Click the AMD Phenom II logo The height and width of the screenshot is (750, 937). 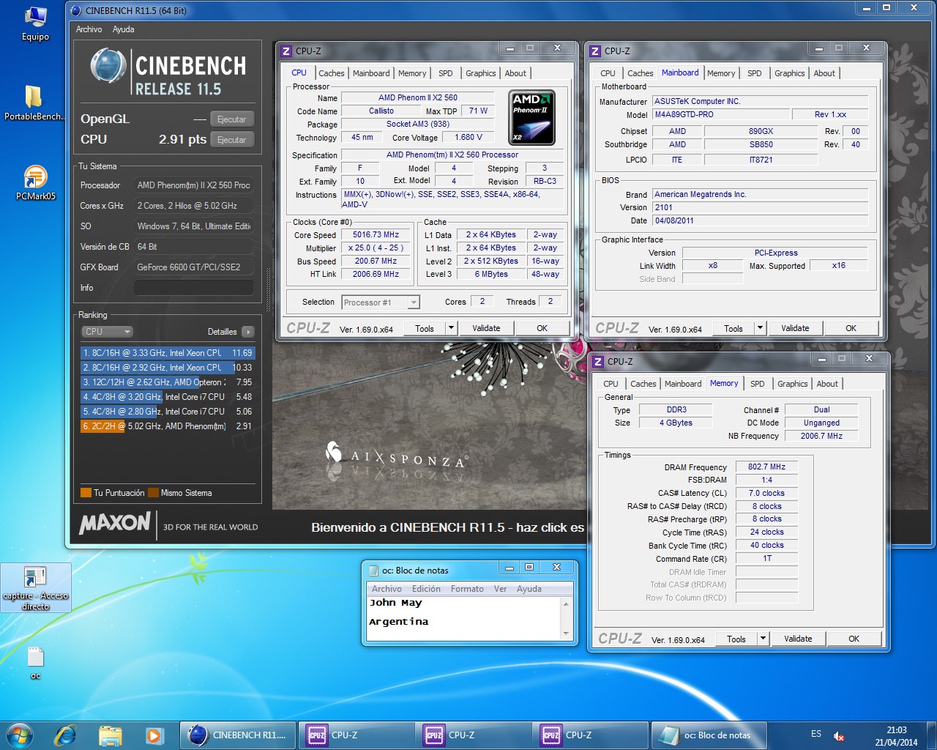tap(531, 117)
